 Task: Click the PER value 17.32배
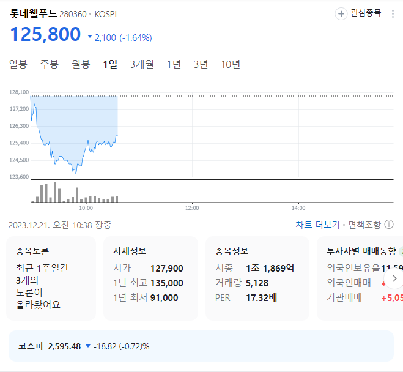tap(261, 298)
